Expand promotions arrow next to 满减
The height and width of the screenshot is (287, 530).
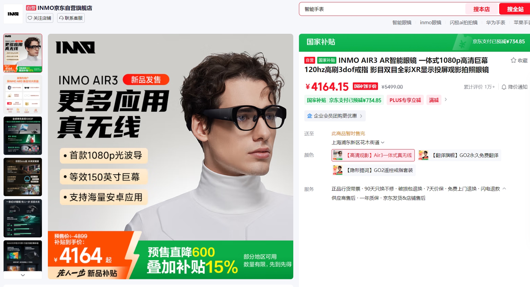(x=446, y=100)
